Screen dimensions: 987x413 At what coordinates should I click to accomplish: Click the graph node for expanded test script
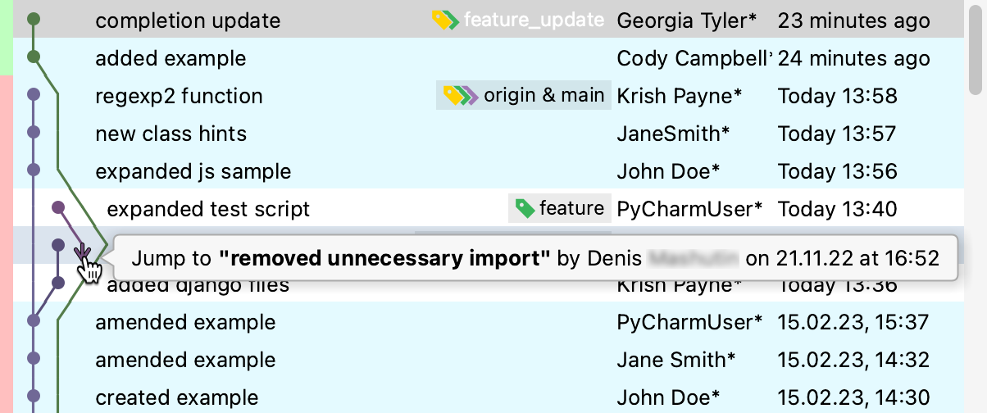click(58, 208)
